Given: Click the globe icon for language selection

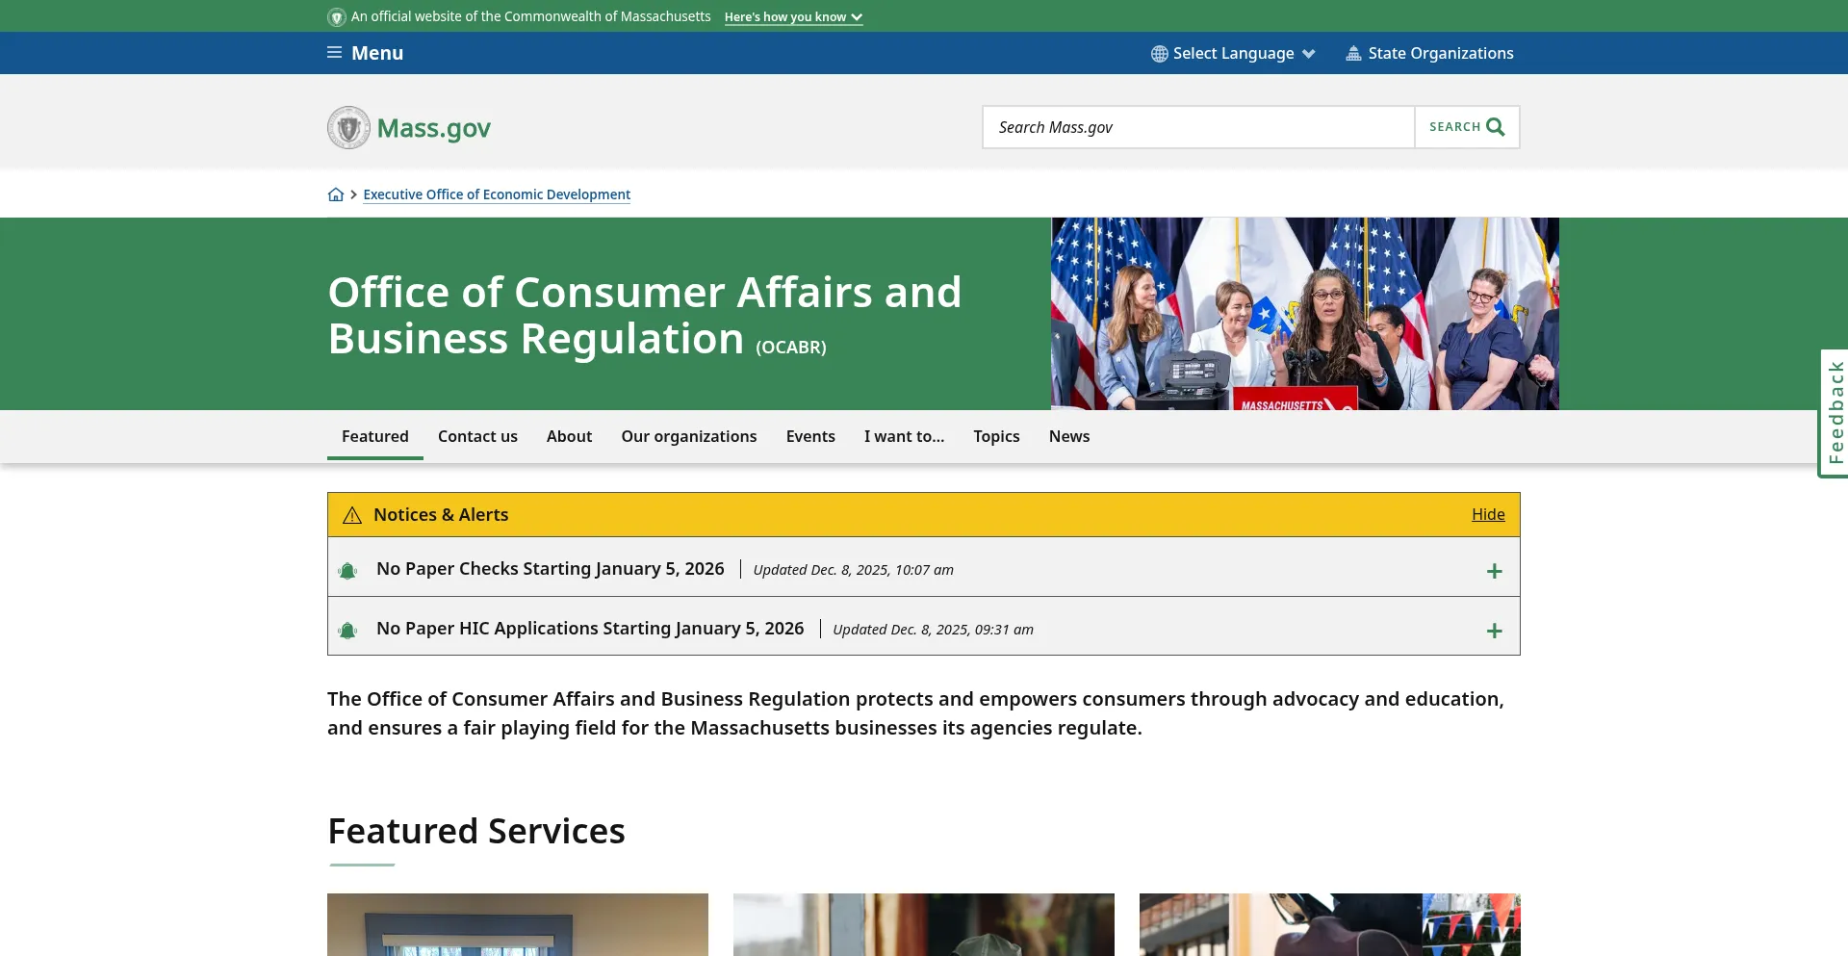Looking at the screenshot, I should [x=1159, y=54].
